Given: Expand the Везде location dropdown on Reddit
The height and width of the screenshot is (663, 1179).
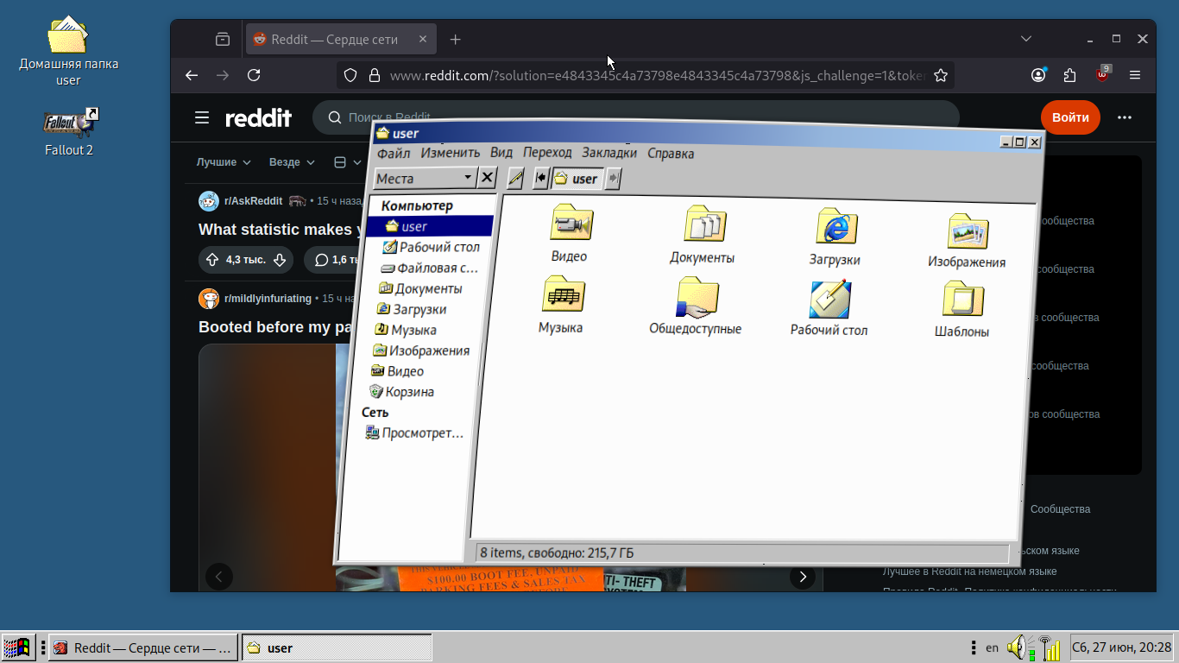Looking at the screenshot, I should click(292, 162).
